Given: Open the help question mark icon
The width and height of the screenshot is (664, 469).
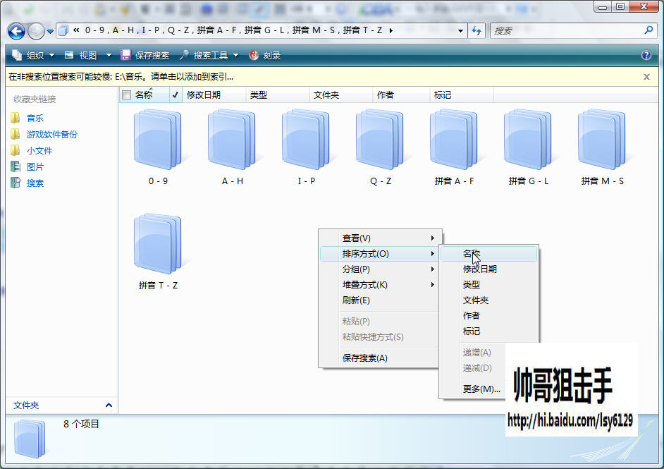Looking at the screenshot, I should [x=646, y=55].
